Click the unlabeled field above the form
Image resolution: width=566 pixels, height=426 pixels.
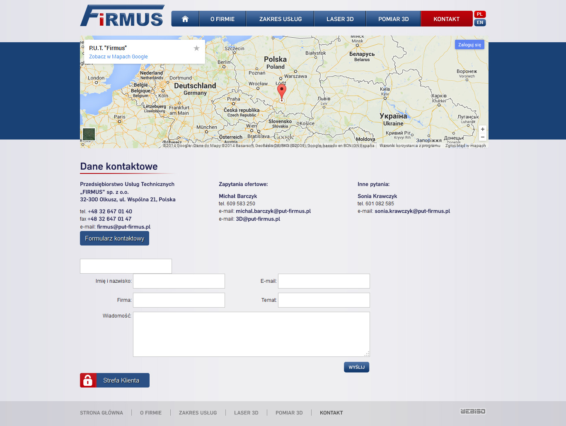click(126, 266)
